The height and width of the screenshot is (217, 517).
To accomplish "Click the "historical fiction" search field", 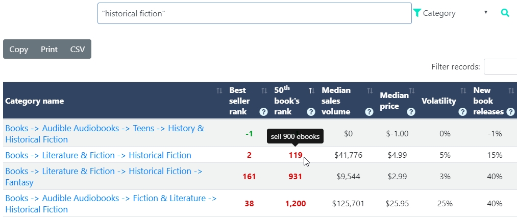I will (x=254, y=13).
